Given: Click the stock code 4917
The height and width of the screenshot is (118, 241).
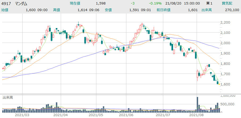Looking at the screenshot, I should (x=6, y=4).
